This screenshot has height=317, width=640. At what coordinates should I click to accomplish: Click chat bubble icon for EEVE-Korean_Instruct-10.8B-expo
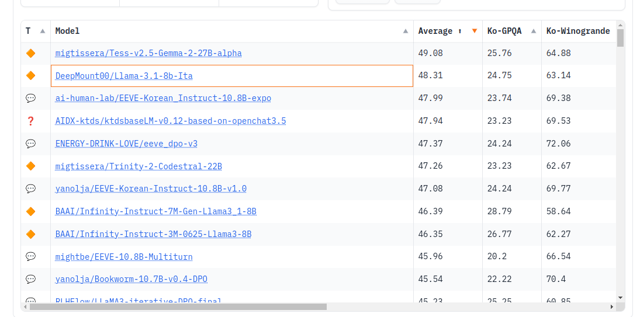tap(30, 98)
